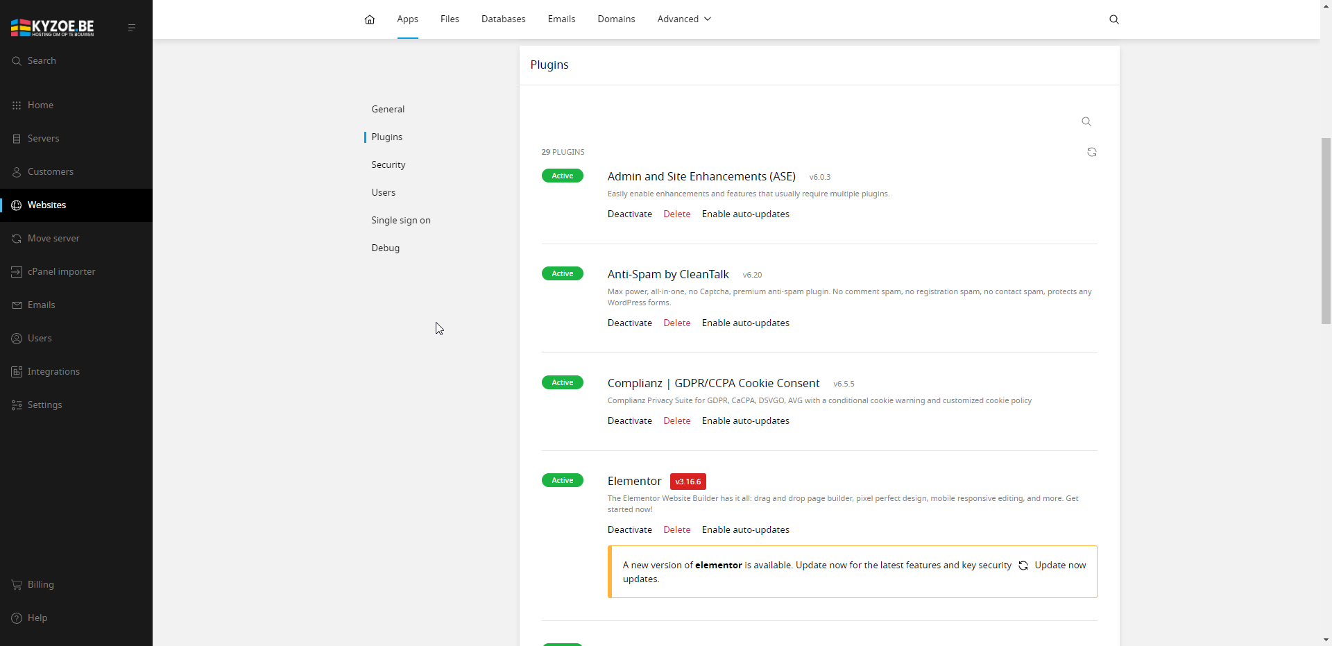Viewport: 1332px width, 646px height.
Task: Click the update icon beside Update now
Action: pyautogui.click(x=1023, y=566)
